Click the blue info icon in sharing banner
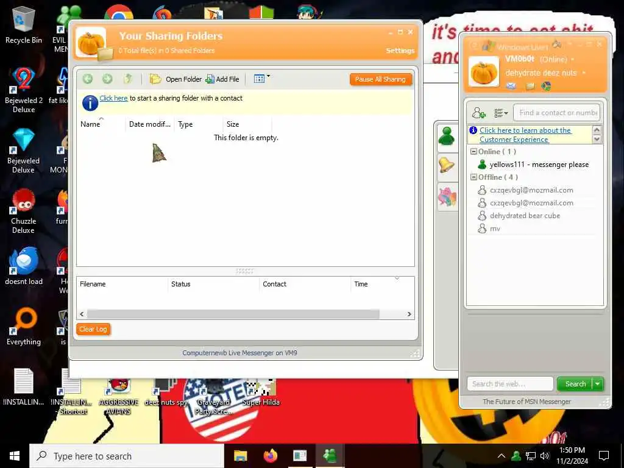The image size is (624, 468). [90, 102]
